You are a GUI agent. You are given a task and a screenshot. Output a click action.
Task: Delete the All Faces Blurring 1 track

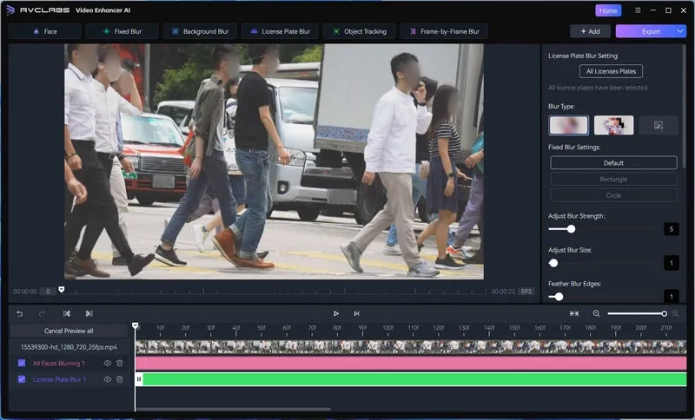tap(120, 363)
